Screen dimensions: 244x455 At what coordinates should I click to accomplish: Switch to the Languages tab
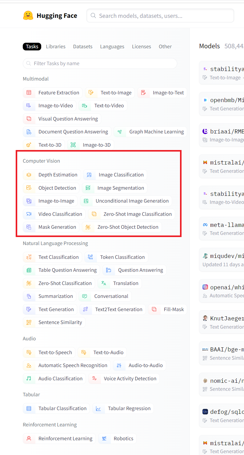pyautogui.click(x=112, y=46)
